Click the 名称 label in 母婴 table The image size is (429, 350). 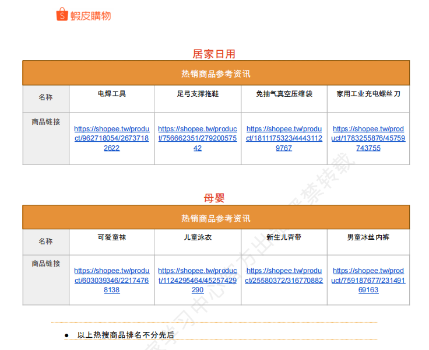pos(45,242)
